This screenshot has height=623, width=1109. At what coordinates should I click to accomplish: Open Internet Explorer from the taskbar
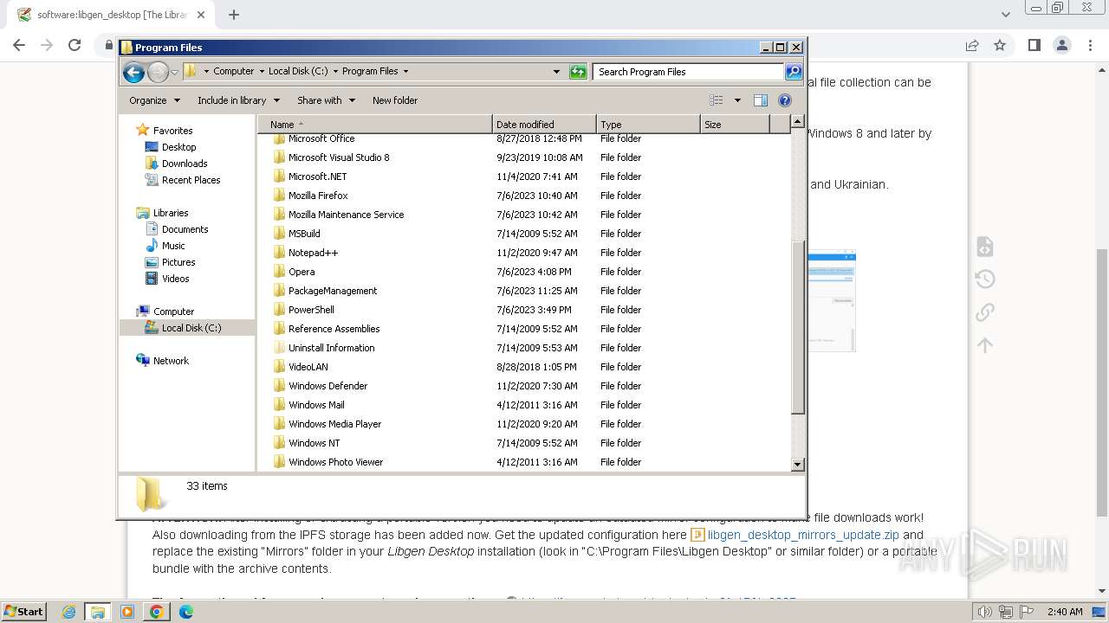[69, 612]
